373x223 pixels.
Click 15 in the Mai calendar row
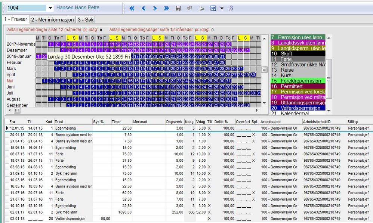pos(130,81)
